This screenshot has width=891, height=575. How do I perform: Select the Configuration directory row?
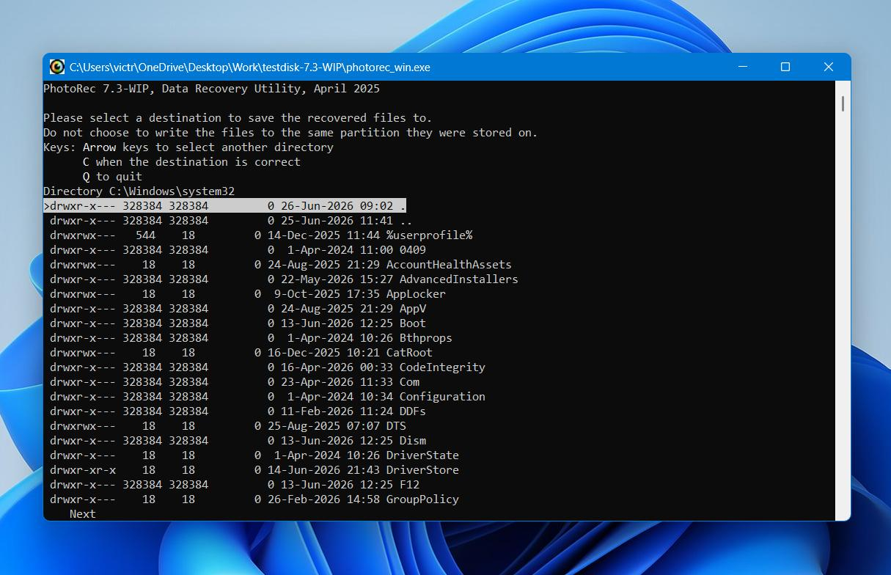pyautogui.click(x=268, y=397)
